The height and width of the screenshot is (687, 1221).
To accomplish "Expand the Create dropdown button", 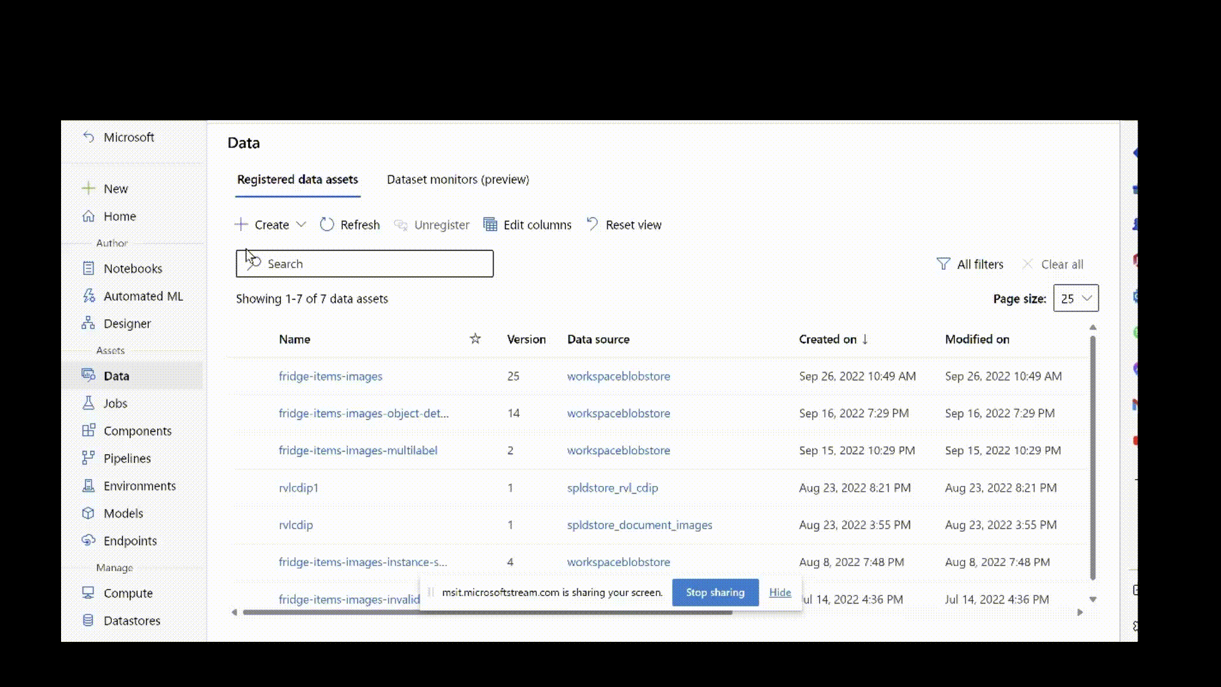I will 301,224.
